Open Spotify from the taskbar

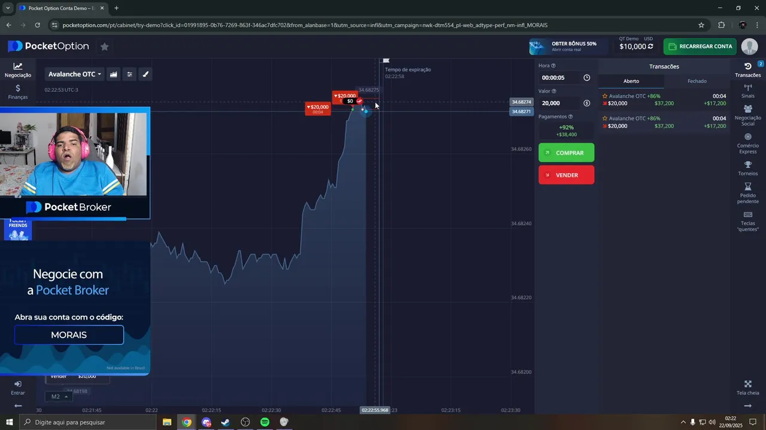(265, 422)
